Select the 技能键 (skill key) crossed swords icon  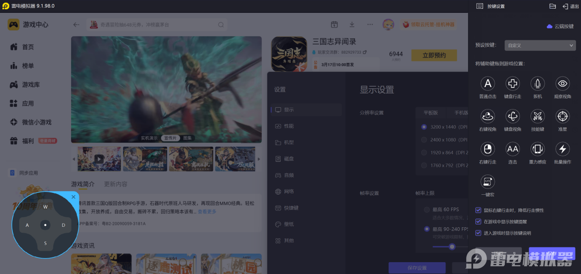pos(537,116)
